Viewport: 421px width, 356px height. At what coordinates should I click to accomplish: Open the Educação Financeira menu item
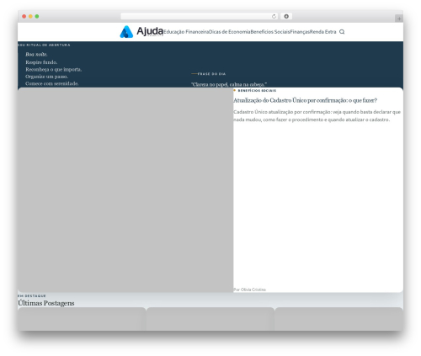(186, 32)
